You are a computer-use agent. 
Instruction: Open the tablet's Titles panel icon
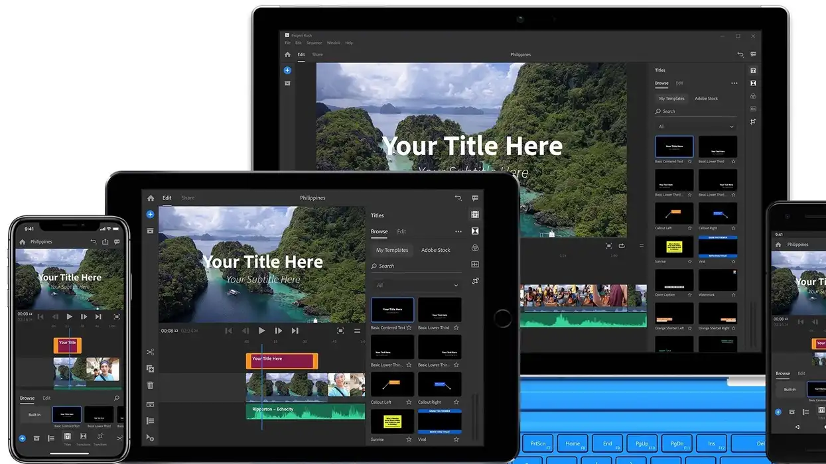tap(475, 214)
